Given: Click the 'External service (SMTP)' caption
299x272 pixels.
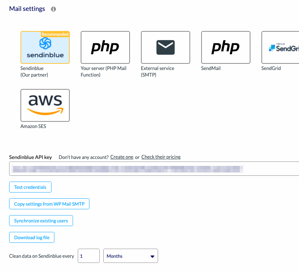Looking at the screenshot, I should pyautogui.click(x=157, y=71).
